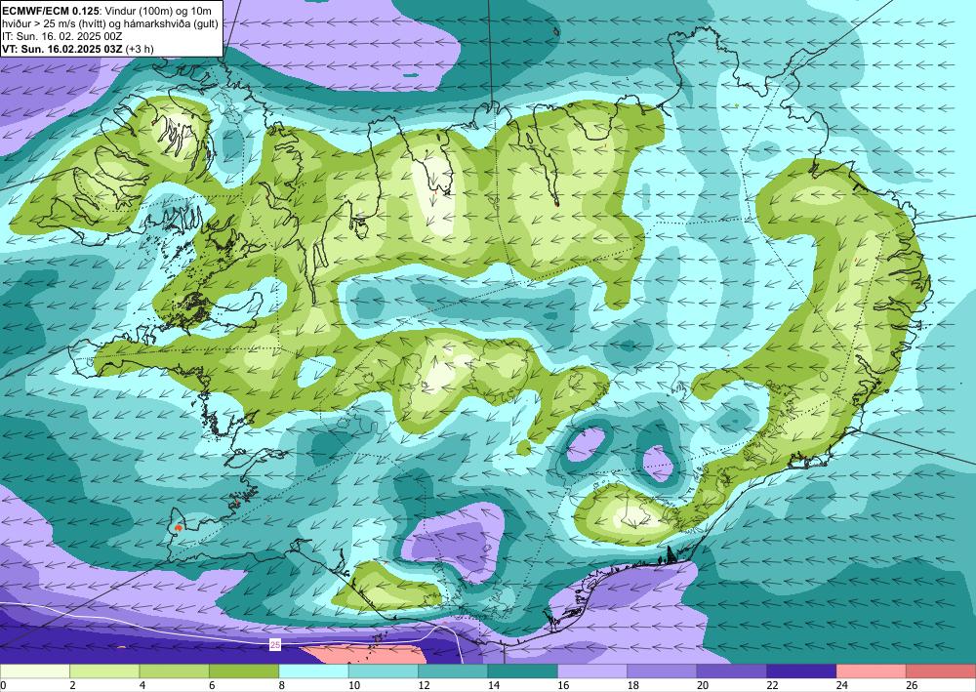This screenshot has height=692, width=976.
Task: Click the scale label '14'
Action: [494, 685]
